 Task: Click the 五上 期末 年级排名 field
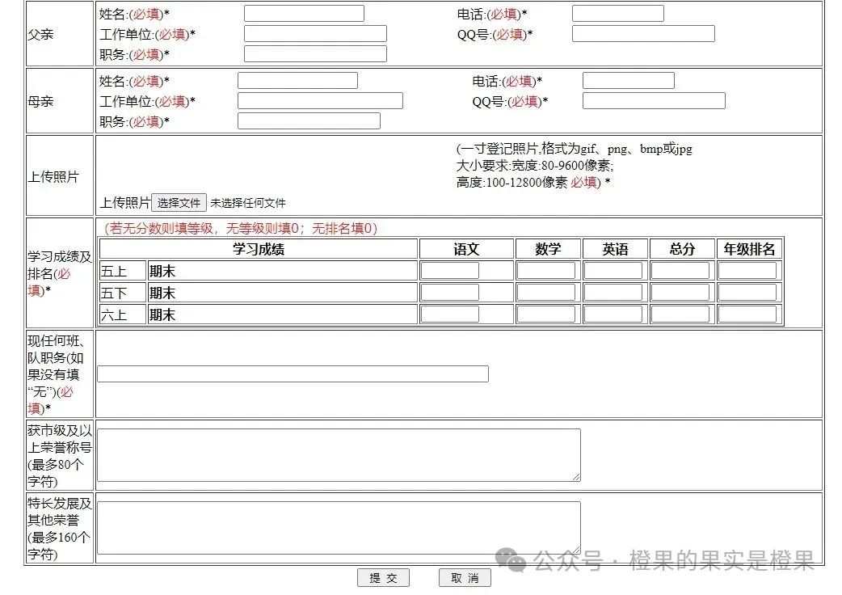tap(747, 271)
